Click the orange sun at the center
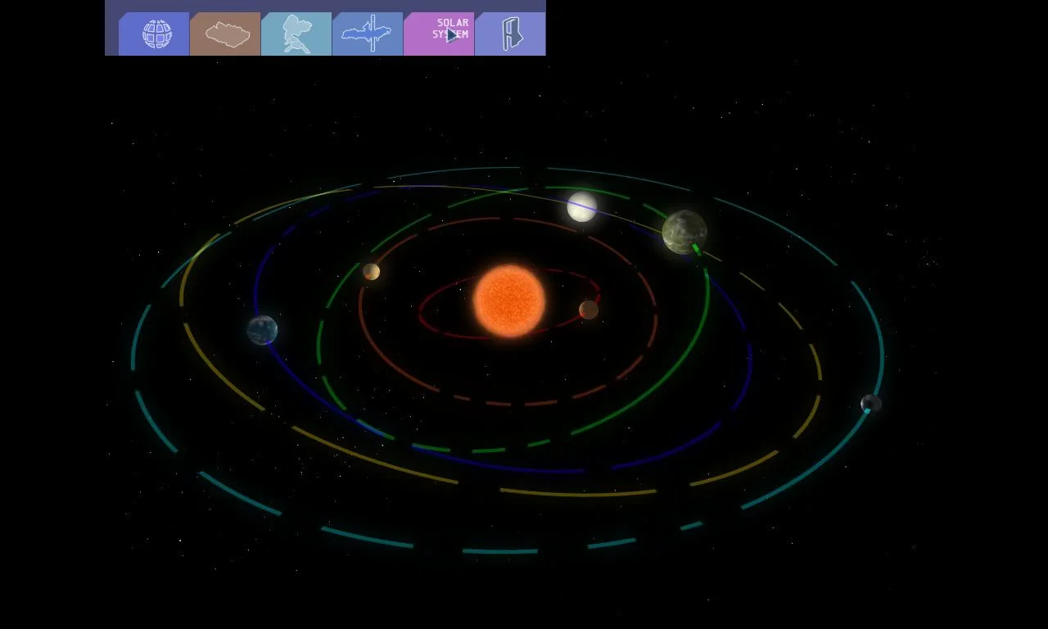The height and width of the screenshot is (629, 1048). click(509, 301)
